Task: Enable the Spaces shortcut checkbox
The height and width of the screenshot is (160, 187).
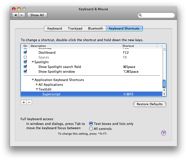Action: (x=25, y=57)
